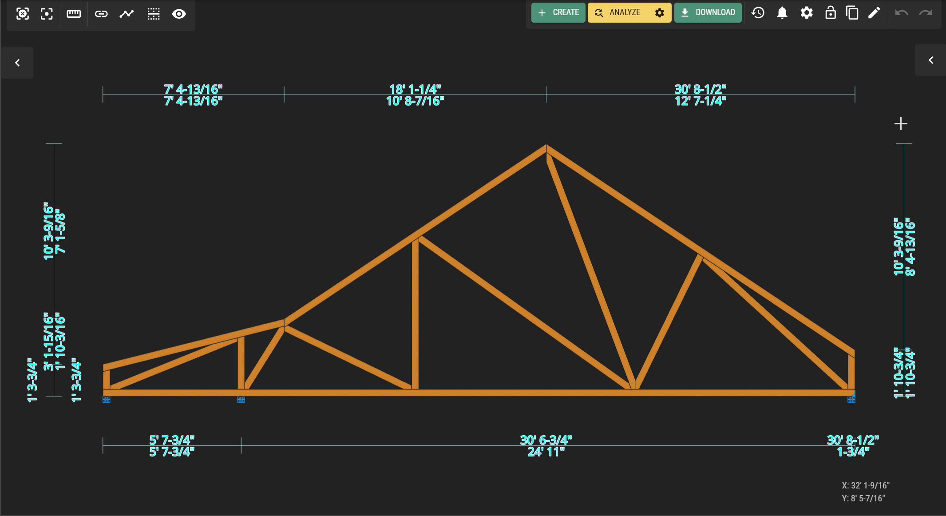The width and height of the screenshot is (946, 516).
Task: Select the ruler measurement tool
Action: coord(74,14)
